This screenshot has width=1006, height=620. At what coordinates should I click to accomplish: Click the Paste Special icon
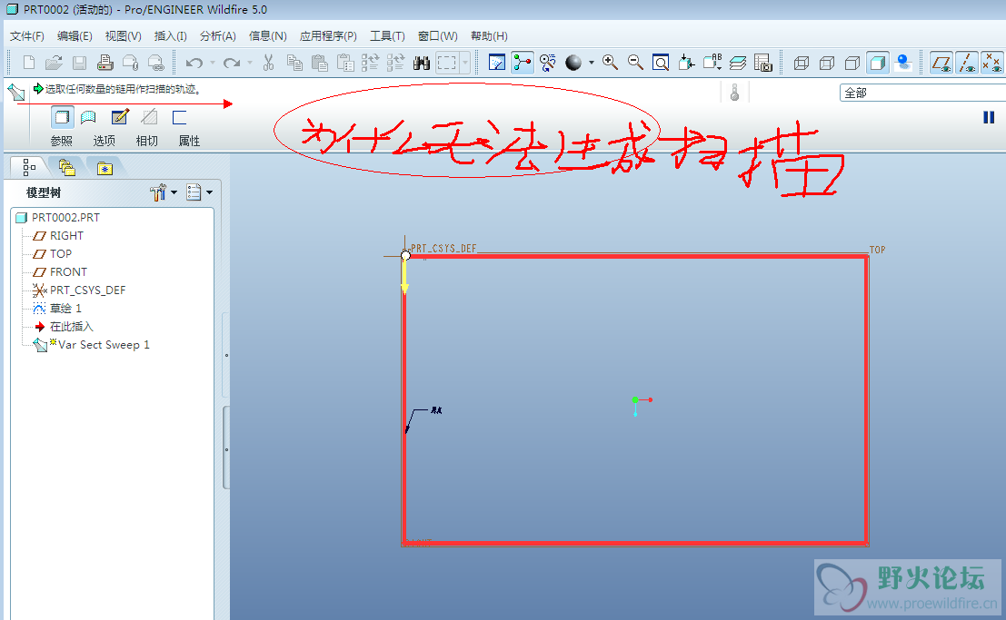click(345, 63)
